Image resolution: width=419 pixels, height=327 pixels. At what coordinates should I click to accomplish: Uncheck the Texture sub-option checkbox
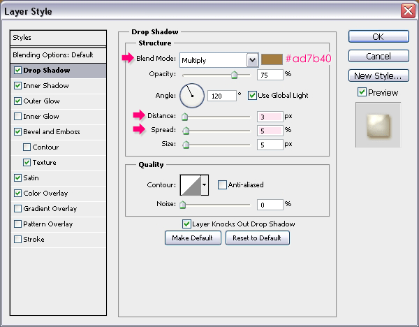(27, 163)
